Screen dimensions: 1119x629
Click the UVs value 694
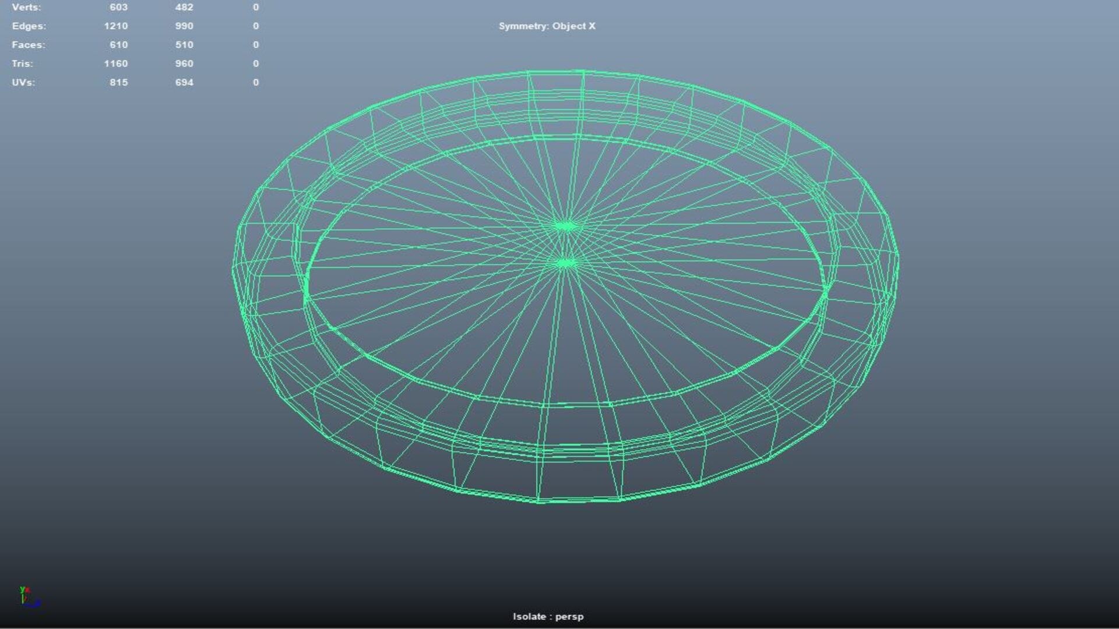click(x=184, y=82)
